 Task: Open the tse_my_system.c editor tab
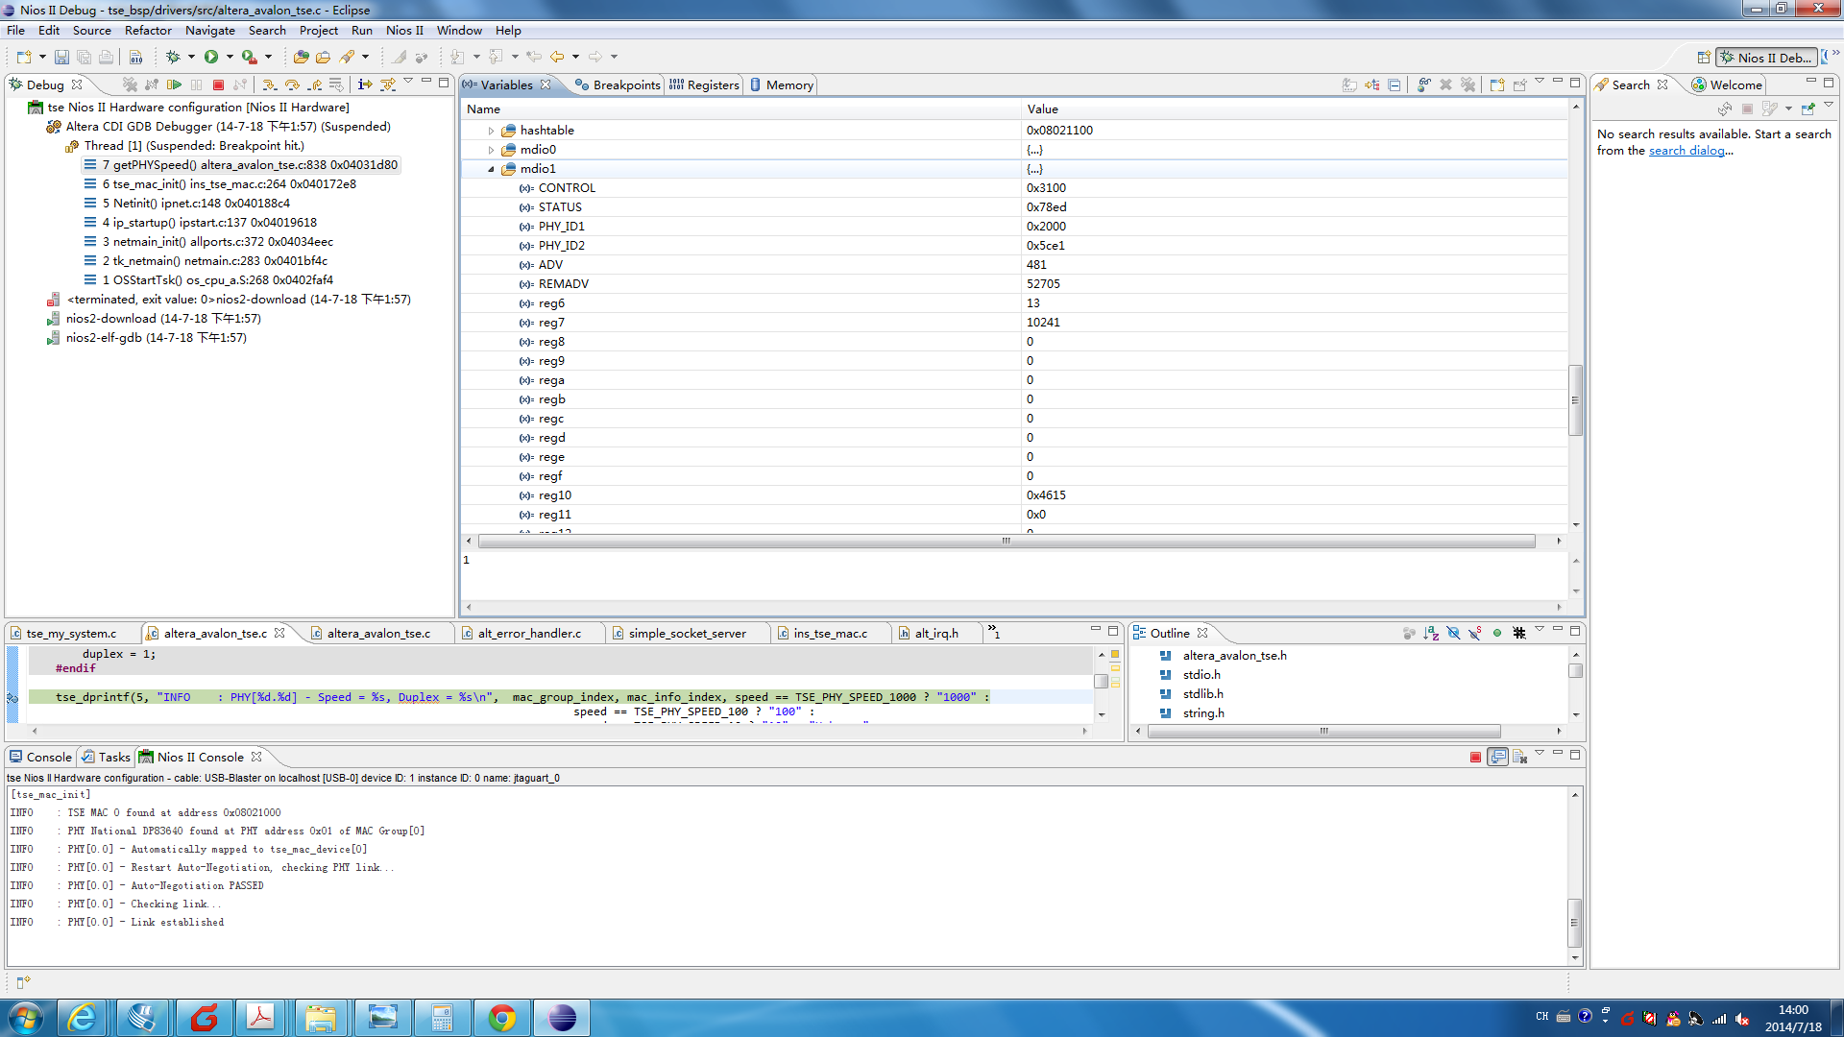click(x=72, y=634)
